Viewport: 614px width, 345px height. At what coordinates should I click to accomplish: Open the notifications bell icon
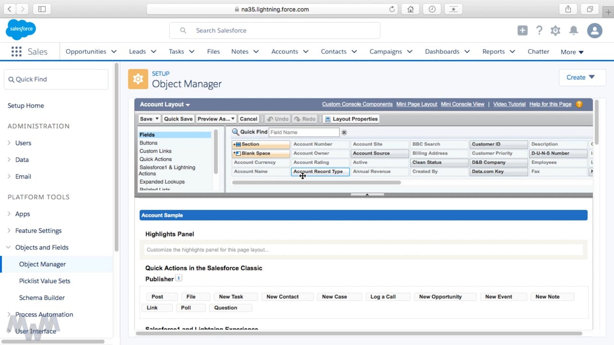[573, 31]
